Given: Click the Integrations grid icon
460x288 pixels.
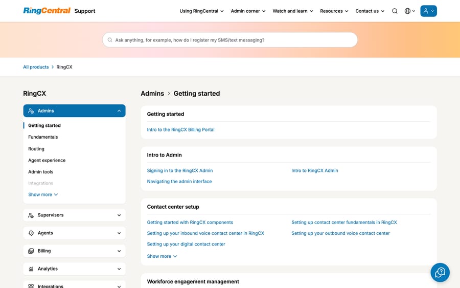Looking at the screenshot, I should click(31, 286).
